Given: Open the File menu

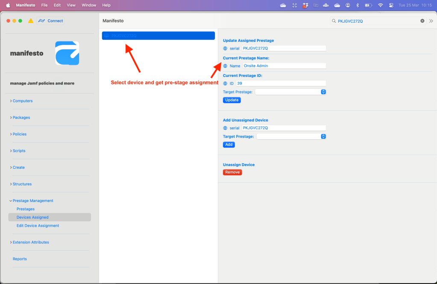Looking at the screenshot, I should [44, 5].
